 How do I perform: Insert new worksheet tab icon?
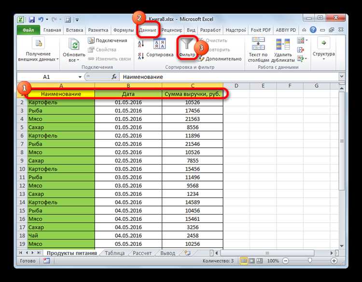[x=187, y=253]
